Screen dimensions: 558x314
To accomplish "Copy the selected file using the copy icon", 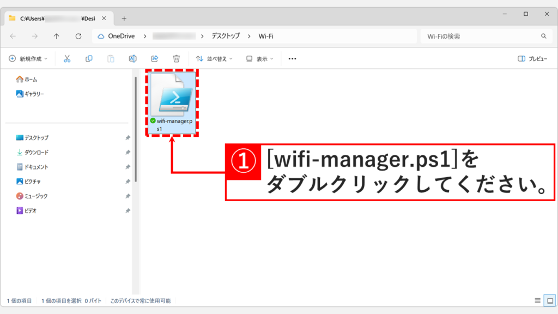I will pyautogui.click(x=88, y=58).
